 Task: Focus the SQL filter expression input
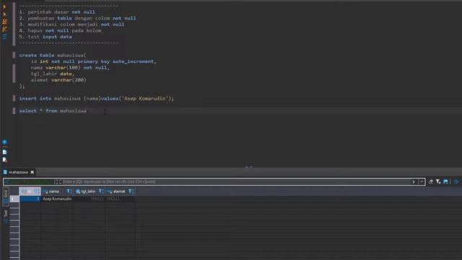tap(236, 182)
